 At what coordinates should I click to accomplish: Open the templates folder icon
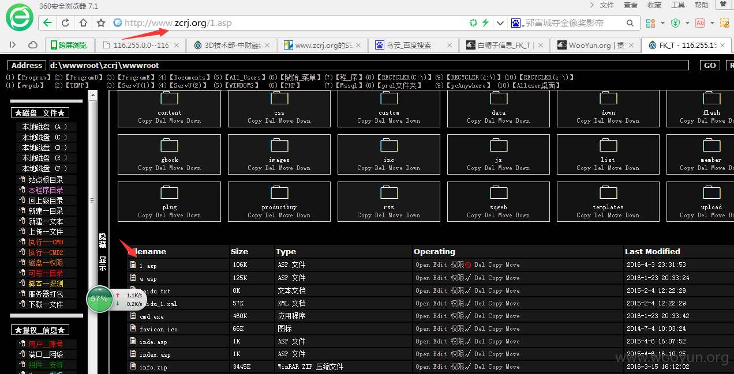[x=608, y=194]
